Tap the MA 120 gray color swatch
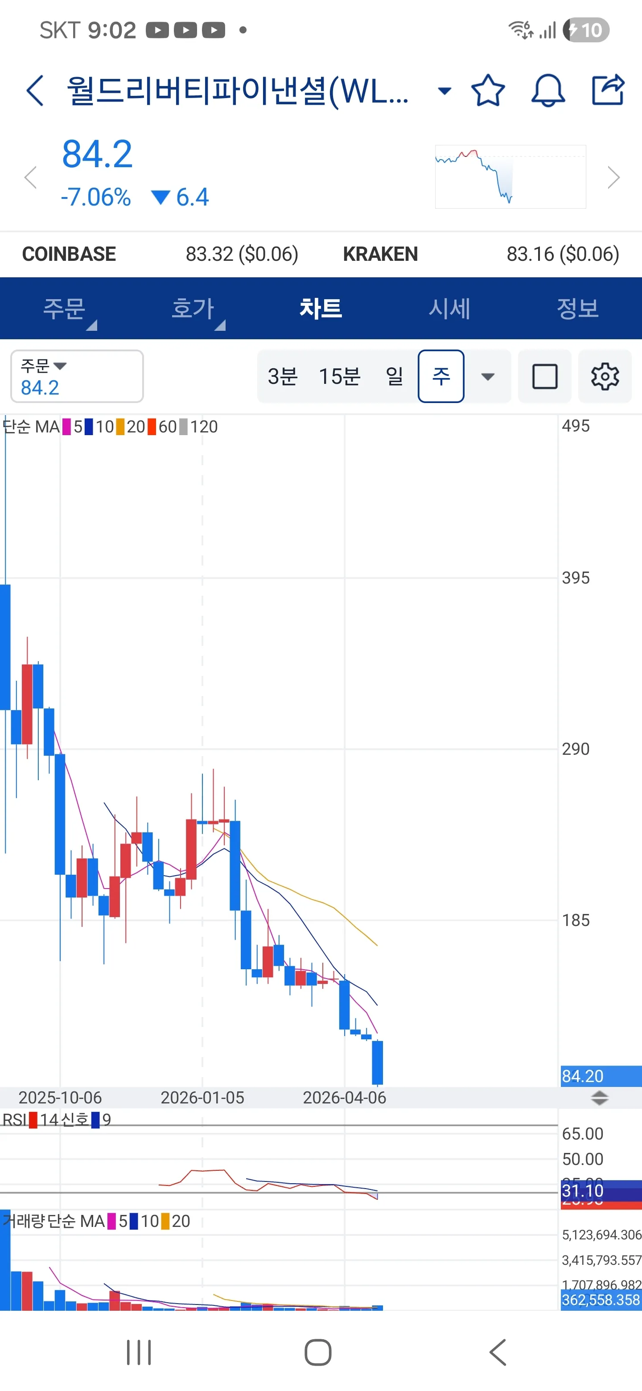Viewport: 642px width, 1391px height. [184, 427]
